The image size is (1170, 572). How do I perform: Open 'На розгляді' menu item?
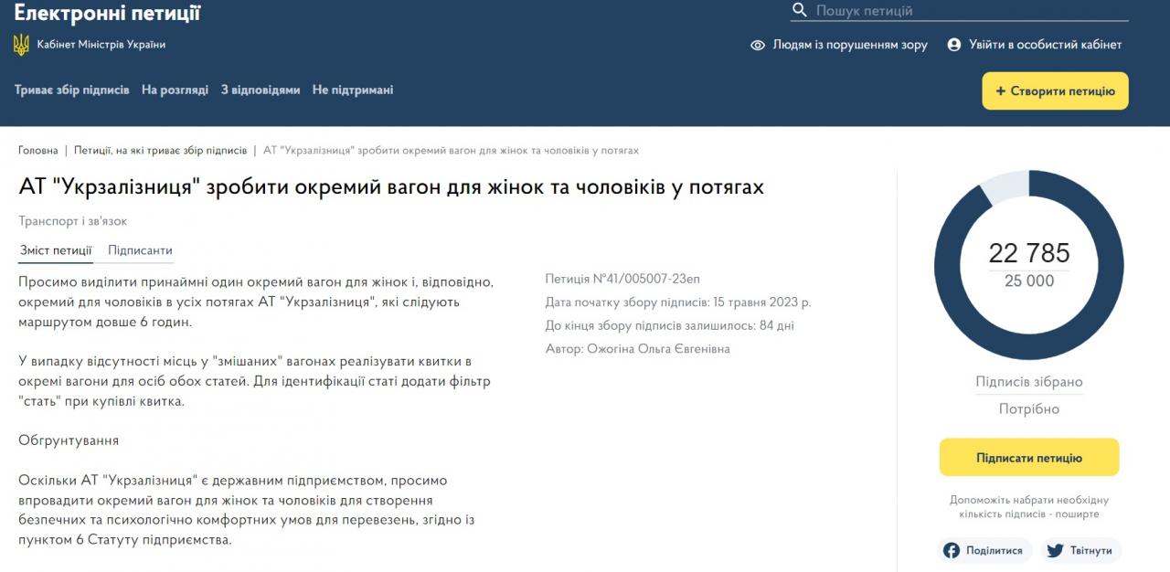175,90
